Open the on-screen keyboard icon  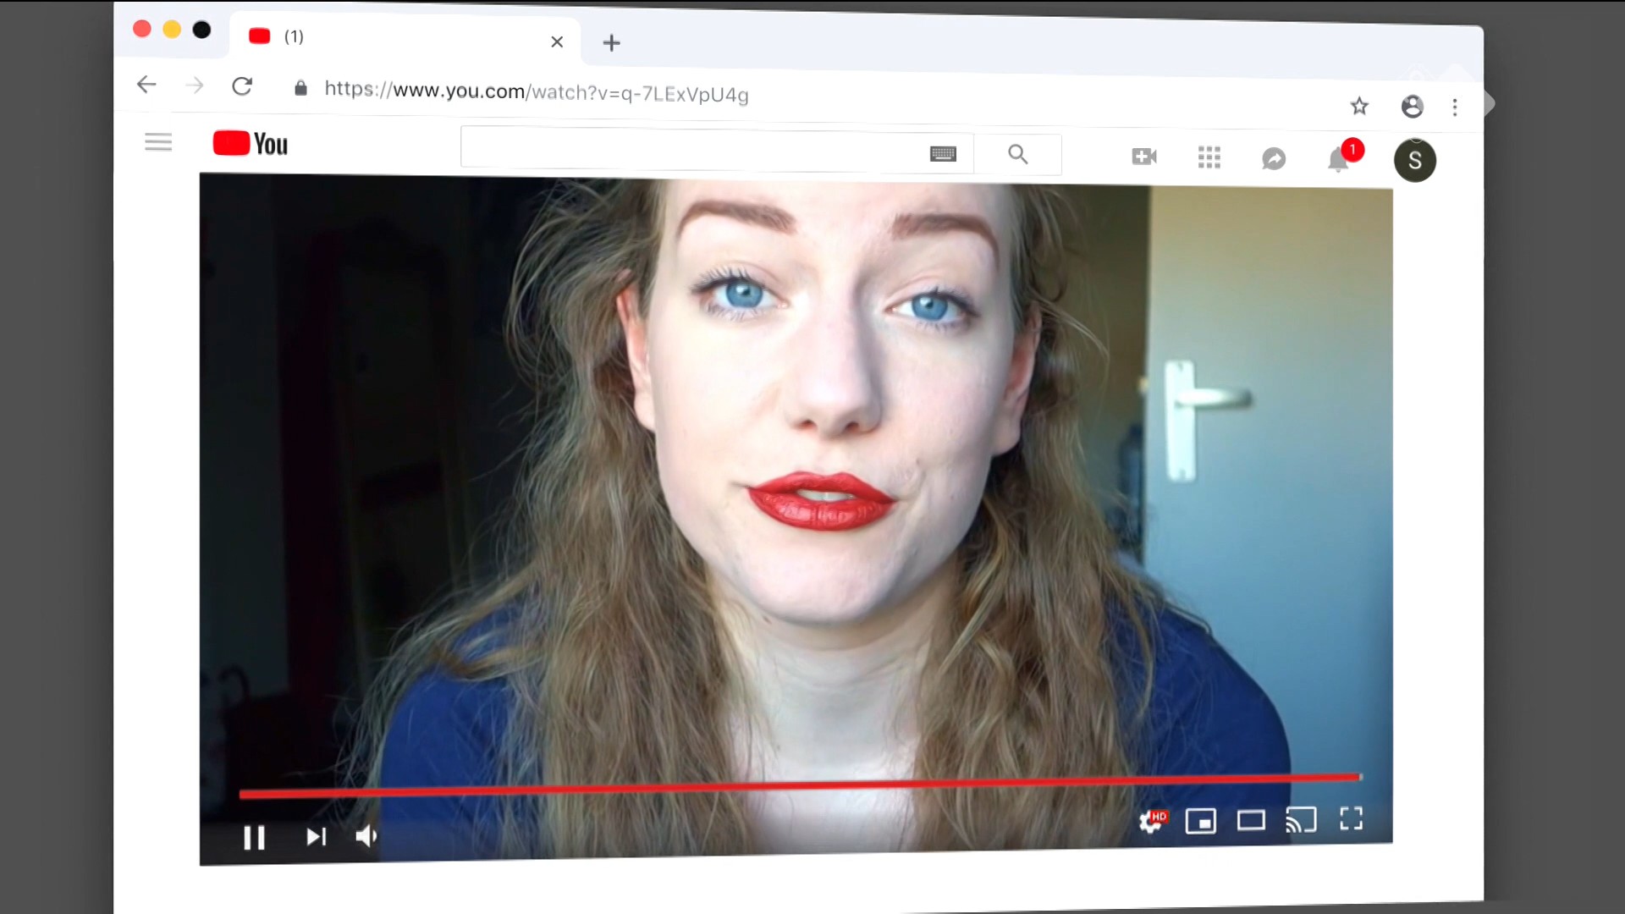point(943,154)
